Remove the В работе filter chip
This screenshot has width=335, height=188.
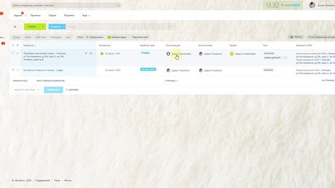63,27
